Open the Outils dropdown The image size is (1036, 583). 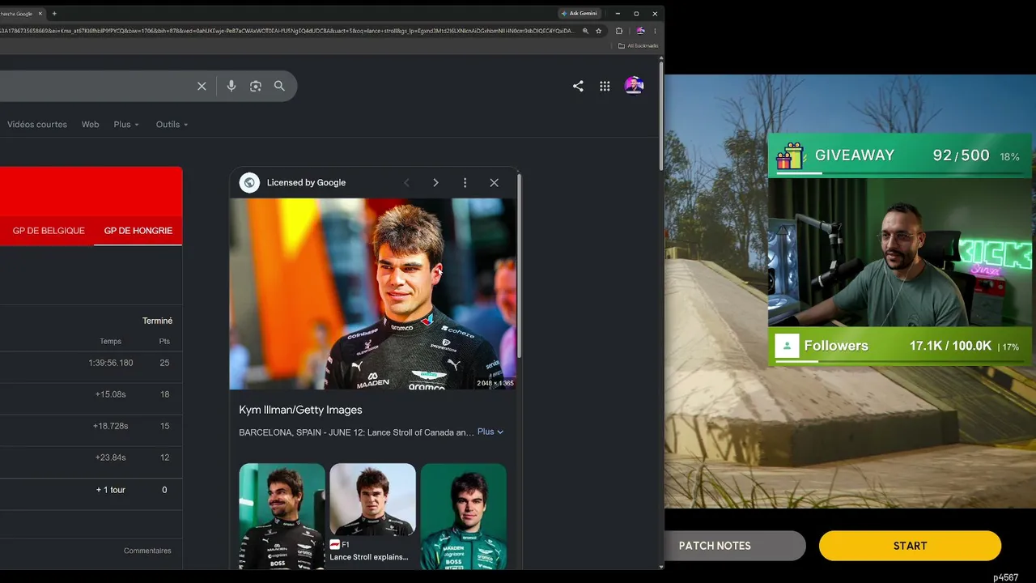172,125
